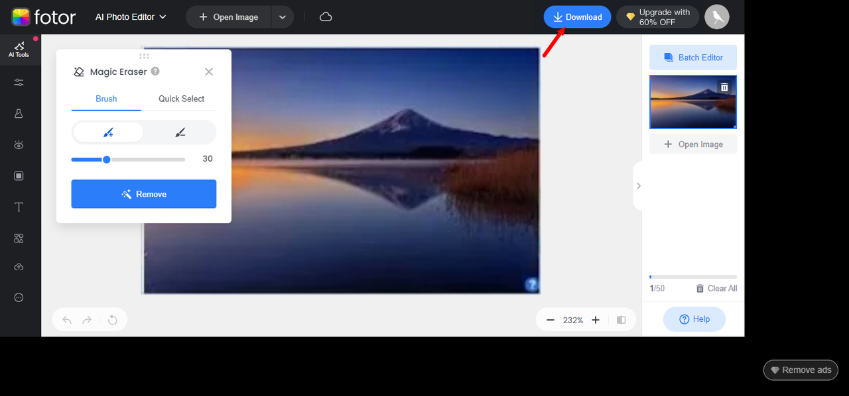Viewport: 849px width, 396px height.
Task: Open the AI Tools sidebar panel
Action: click(x=19, y=50)
